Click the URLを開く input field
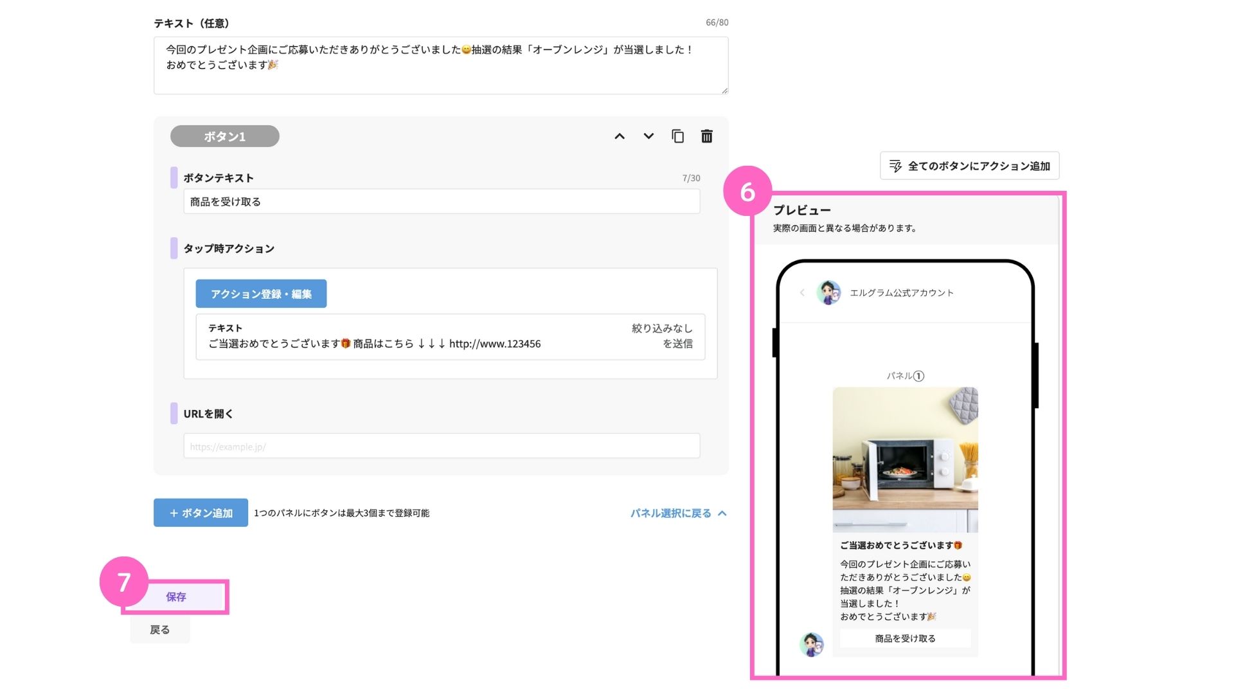The image size is (1234, 694). tap(442, 446)
